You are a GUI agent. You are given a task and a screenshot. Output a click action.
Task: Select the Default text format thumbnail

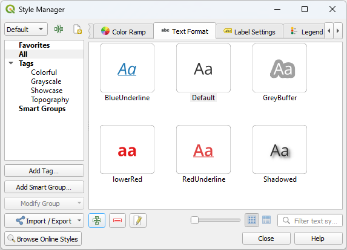[203, 68]
